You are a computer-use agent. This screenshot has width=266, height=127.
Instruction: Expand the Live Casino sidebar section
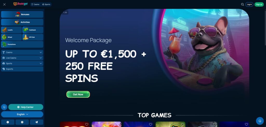22,58
